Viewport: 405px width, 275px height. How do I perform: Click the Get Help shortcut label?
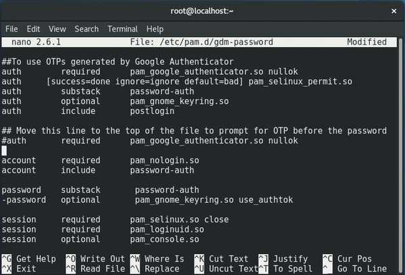point(36,259)
